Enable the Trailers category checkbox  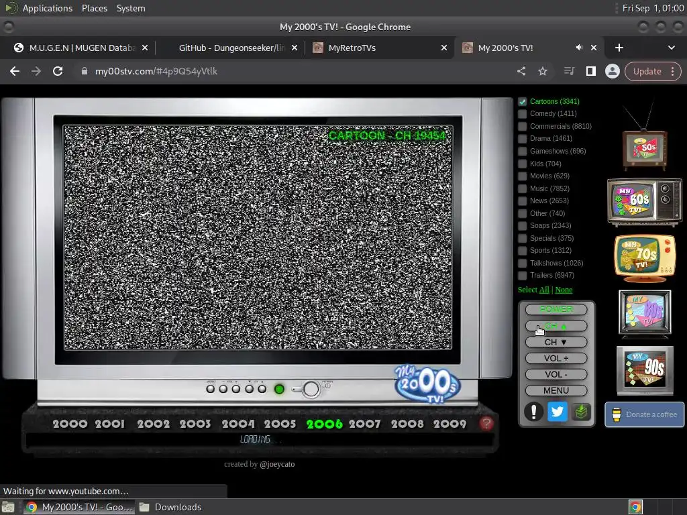click(x=522, y=276)
